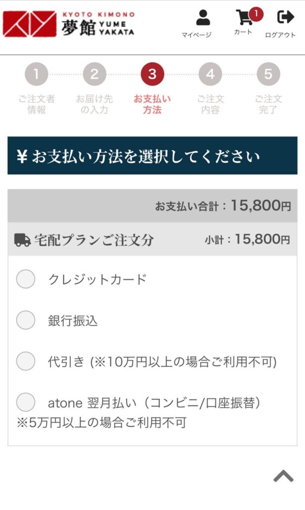Image resolution: width=305 pixels, height=510 pixels.
Task: Click the お支払い合計 total amount
Action: click(x=260, y=206)
